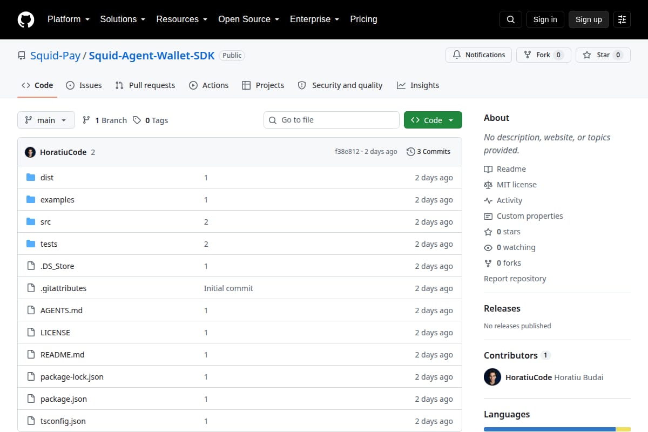Image resolution: width=648 pixels, height=432 pixels.
Task: Click the README.md file icon
Action: (x=31, y=355)
